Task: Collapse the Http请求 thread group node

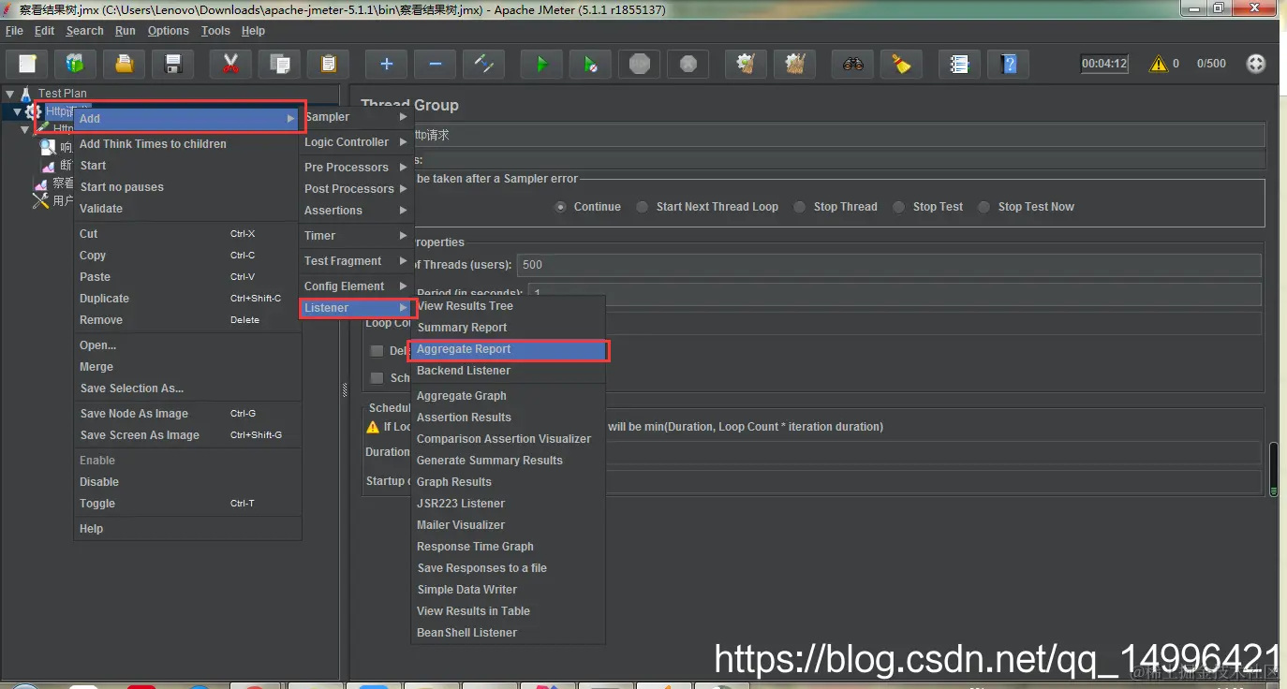Action: pos(17,111)
